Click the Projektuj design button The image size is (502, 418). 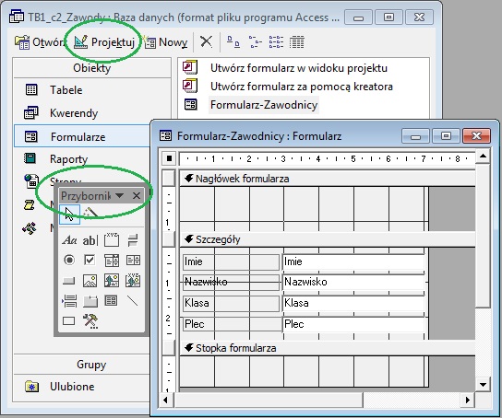(103, 42)
